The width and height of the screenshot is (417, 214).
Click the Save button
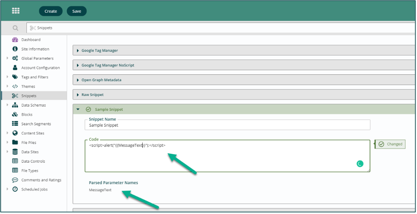tap(77, 11)
